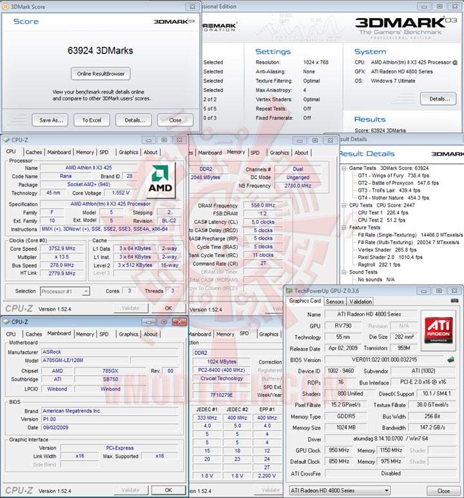Switch to the Validation tab in GPU-Z
This screenshot has height=498, width=464.
click(x=360, y=302)
